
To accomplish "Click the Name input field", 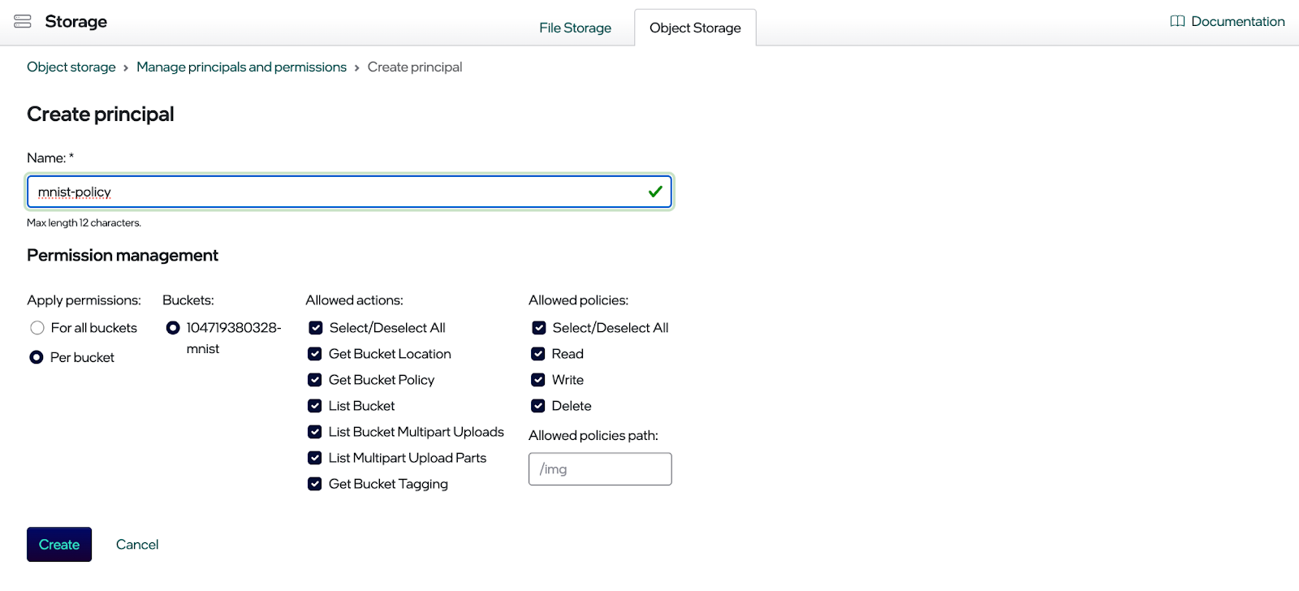I will [341, 192].
